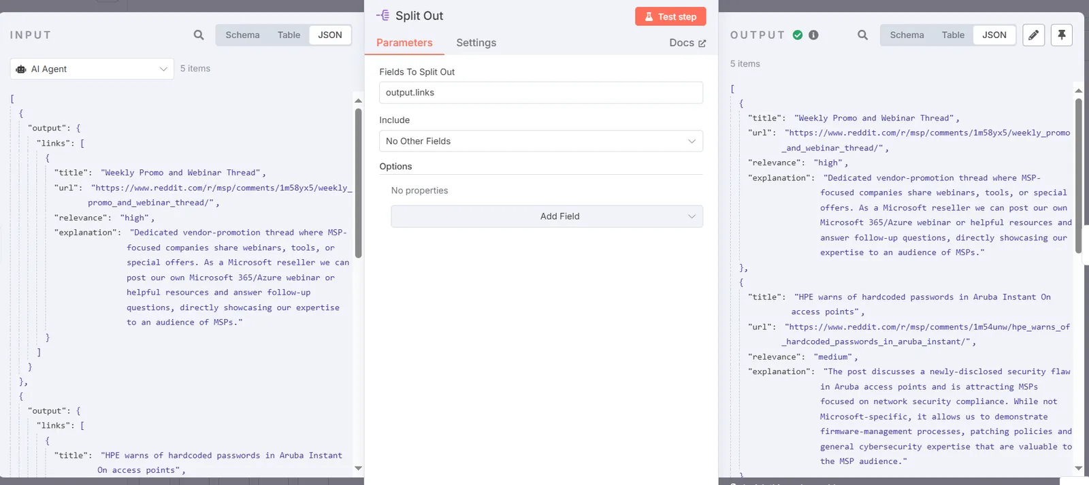
Task: Click OUTPUT panel scrollbar thumb
Action: click(x=1078, y=175)
